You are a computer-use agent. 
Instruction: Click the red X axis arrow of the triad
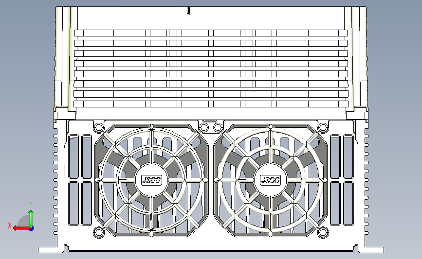[21, 229]
